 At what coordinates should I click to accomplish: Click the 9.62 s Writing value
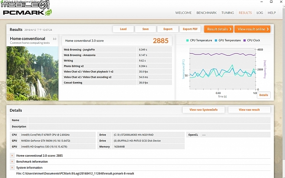142,61
